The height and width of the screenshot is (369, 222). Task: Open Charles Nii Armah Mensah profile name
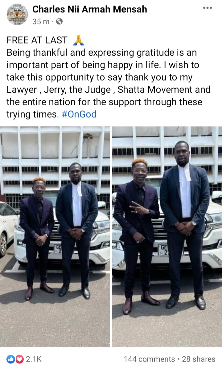click(90, 9)
